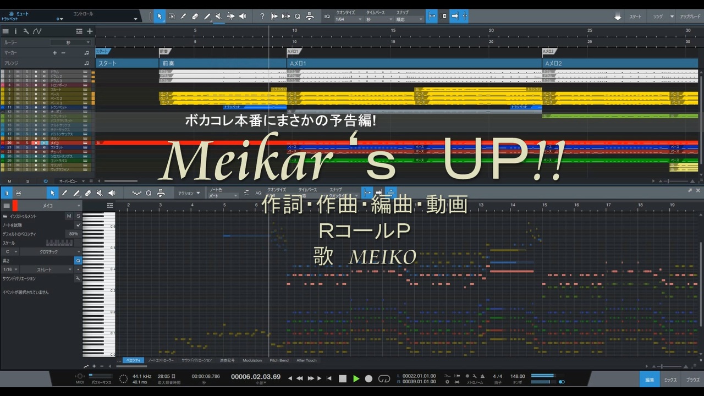The image size is (704, 396).
Task: Click the loop icon in the transport bar
Action: point(383,378)
